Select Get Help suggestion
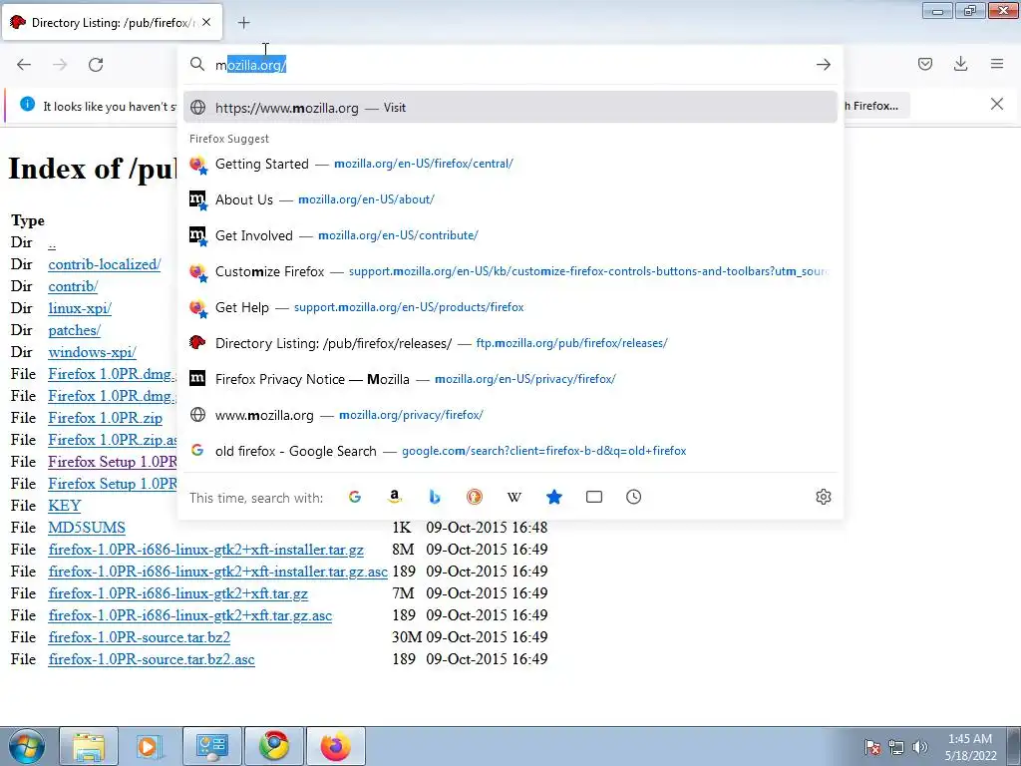This screenshot has width=1021, height=766. [510, 307]
